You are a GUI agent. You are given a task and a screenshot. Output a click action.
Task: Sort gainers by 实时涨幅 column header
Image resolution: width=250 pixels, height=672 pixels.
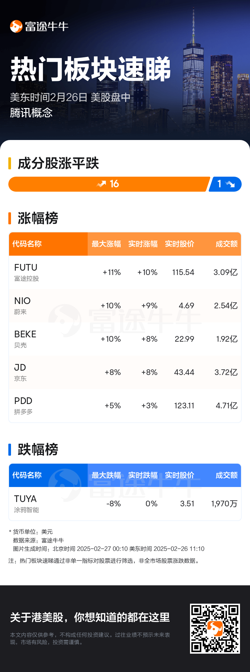[x=143, y=244]
